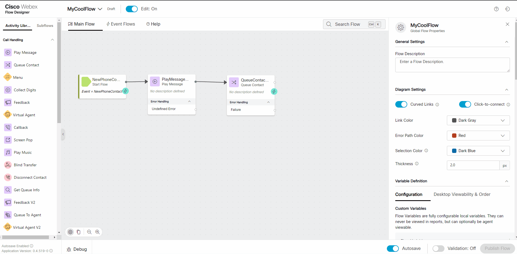Click the Disconnect Contact activity icon
This screenshot has width=517, height=254.
(8, 177)
